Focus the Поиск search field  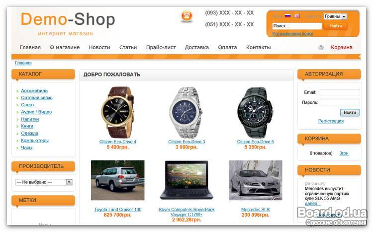297,26
